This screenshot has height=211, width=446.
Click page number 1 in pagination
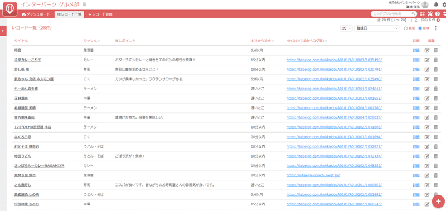pos(411,20)
